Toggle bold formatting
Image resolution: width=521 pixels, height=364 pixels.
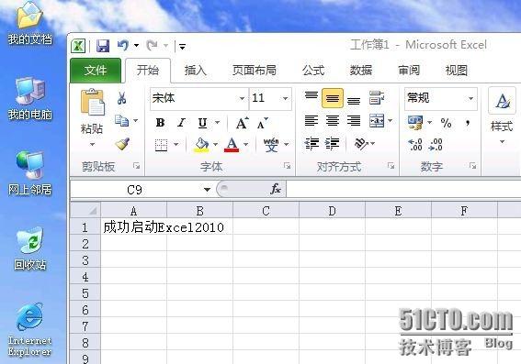coord(160,123)
